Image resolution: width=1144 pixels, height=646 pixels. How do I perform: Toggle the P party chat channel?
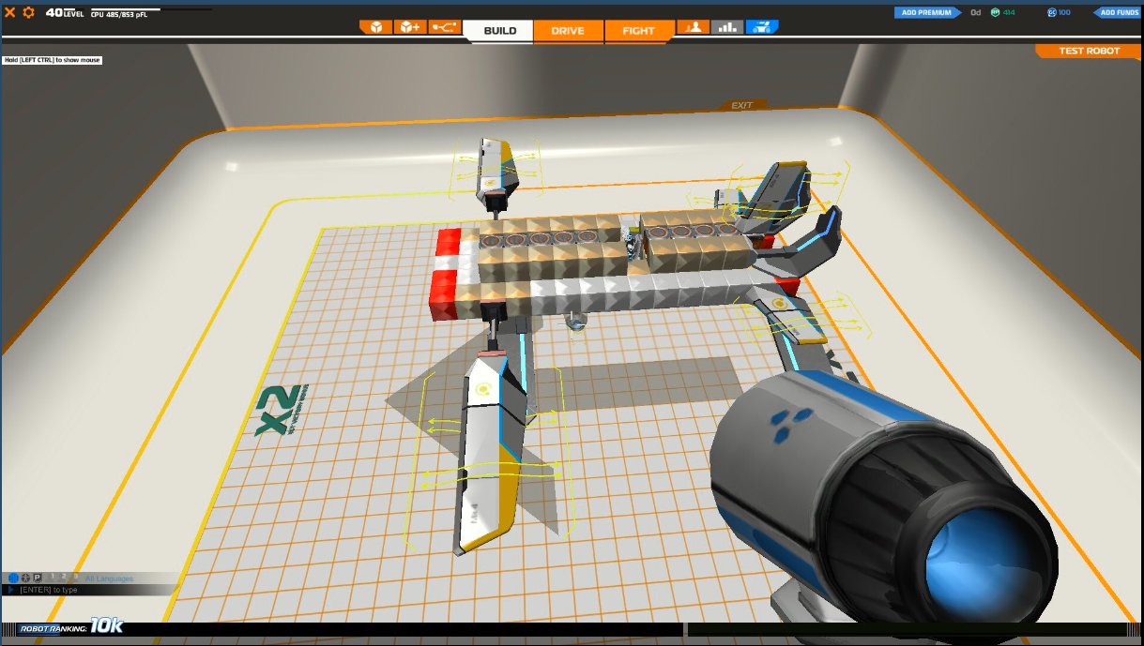pos(37,578)
